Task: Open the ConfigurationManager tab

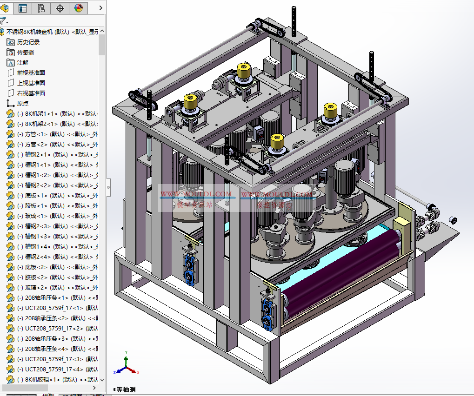Action: [41, 8]
